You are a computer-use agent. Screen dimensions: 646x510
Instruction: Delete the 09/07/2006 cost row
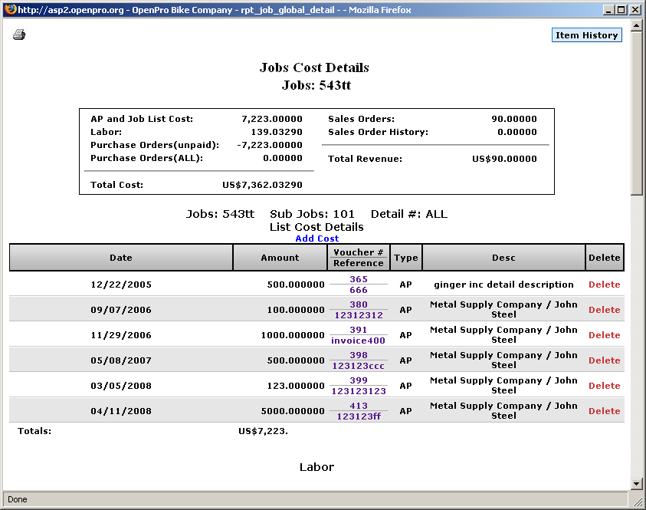point(604,310)
